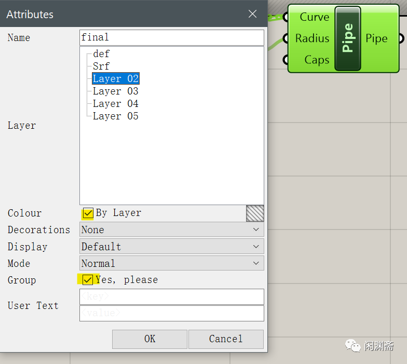Click the OK button

tap(150, 339)
